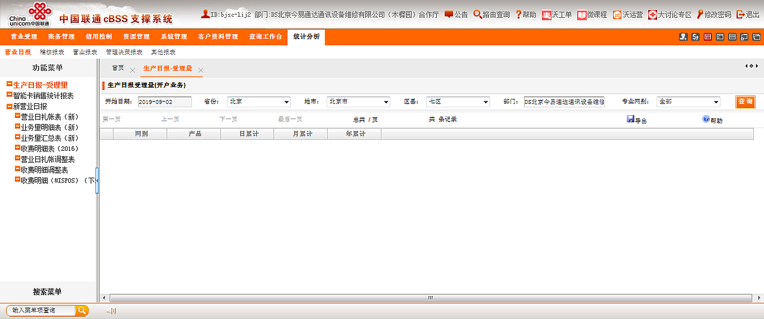This screenshot has height=319, width=764.
Task: Open 信用控制 main menu
Action: click(98, 37)
